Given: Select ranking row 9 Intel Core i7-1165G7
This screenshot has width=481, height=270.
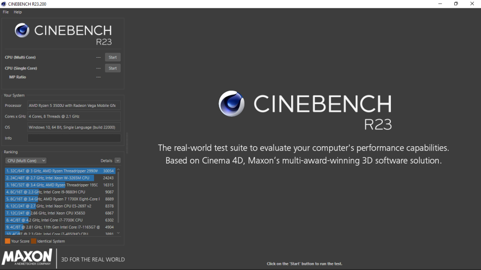Looking at the screenshot, I should point(60,227).
